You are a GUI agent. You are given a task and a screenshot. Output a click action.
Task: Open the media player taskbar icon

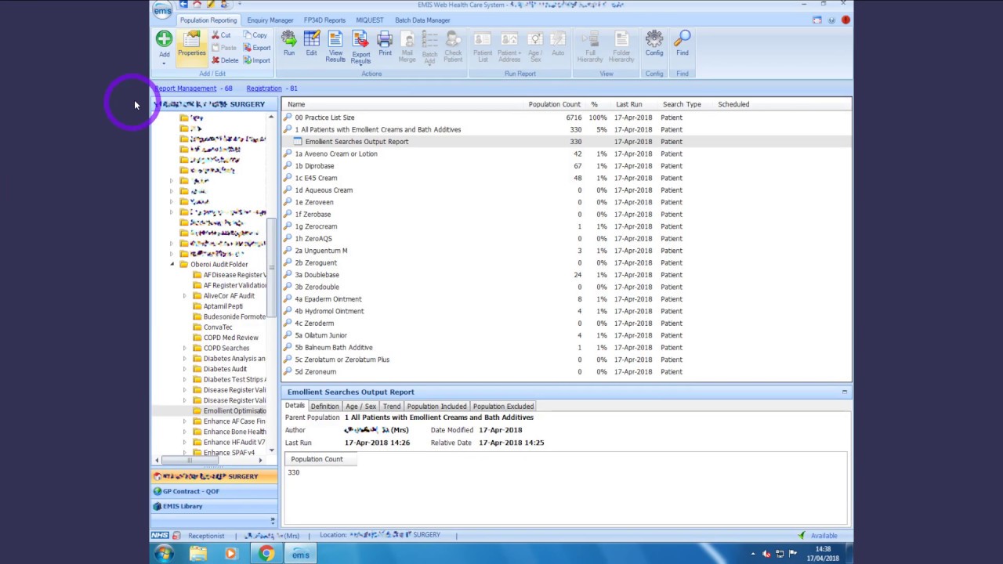230,554
